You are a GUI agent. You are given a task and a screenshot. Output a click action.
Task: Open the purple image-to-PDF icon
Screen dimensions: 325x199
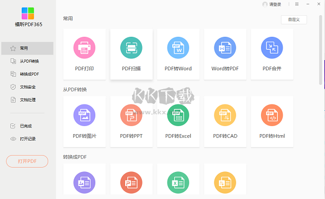pyautogui.click(x=84, y=182)
